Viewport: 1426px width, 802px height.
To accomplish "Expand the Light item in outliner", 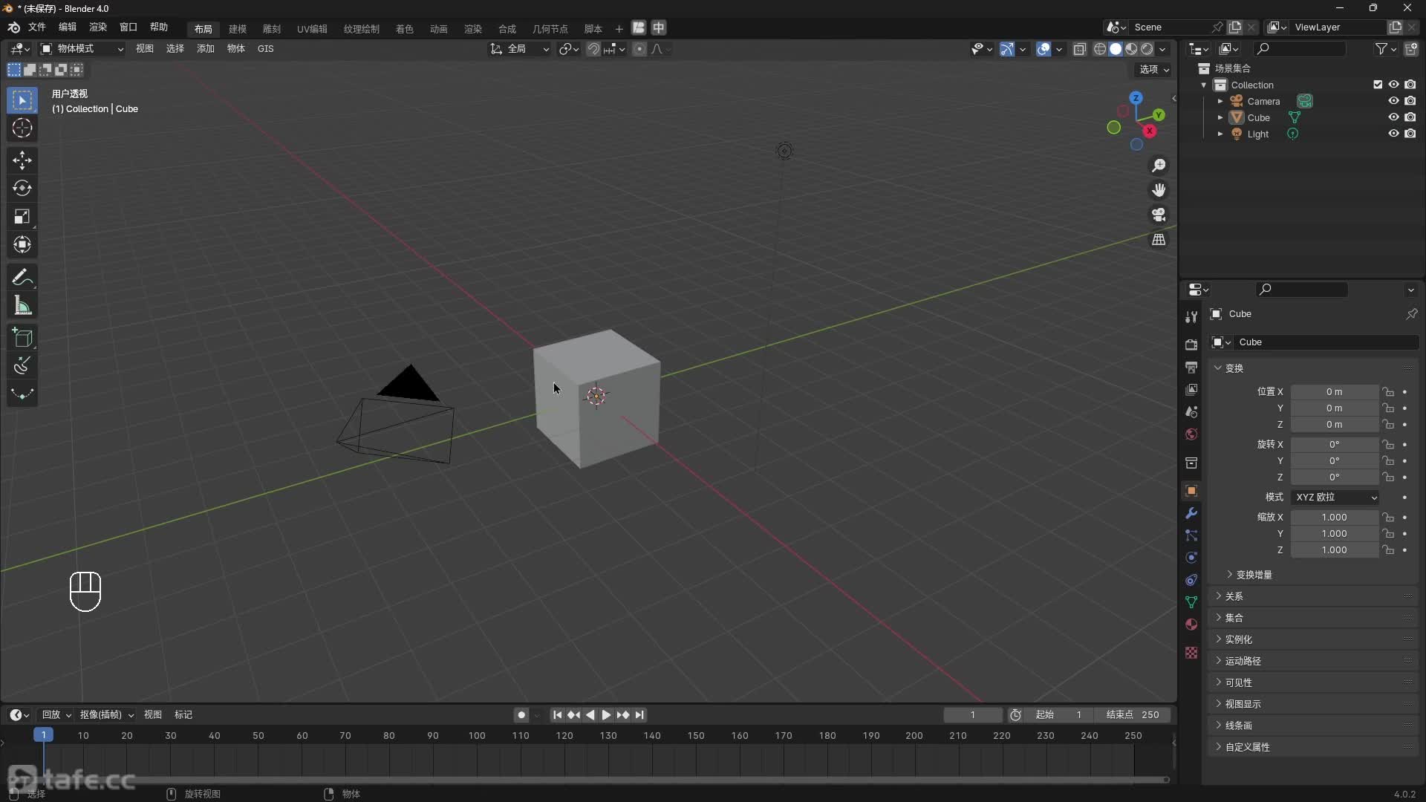I will [x=1220, y=134].
